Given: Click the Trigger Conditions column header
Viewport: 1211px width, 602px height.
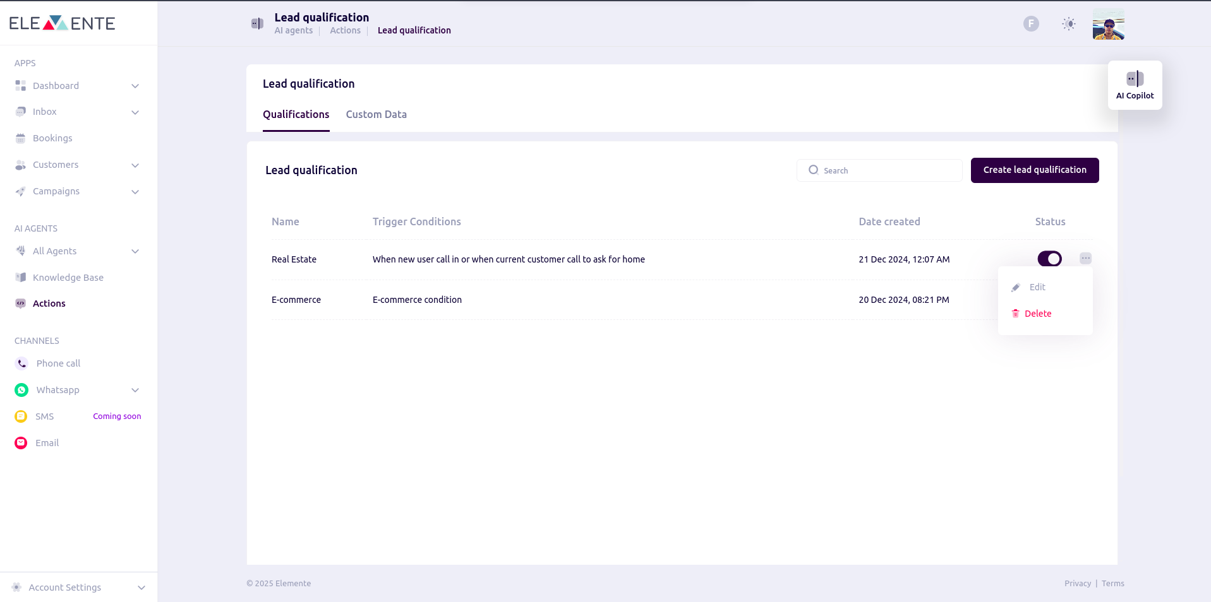Looking at the screenshot, I should pyautogui.click(x=417, y=221).
